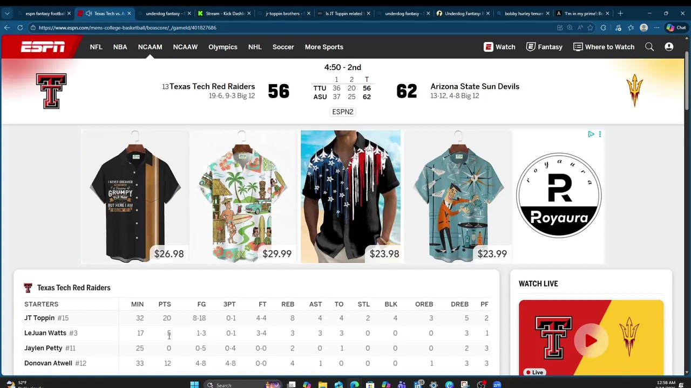Click the ESPN logo in the header
The width and height of the screenshot is (691, 388).
[43, 47]
